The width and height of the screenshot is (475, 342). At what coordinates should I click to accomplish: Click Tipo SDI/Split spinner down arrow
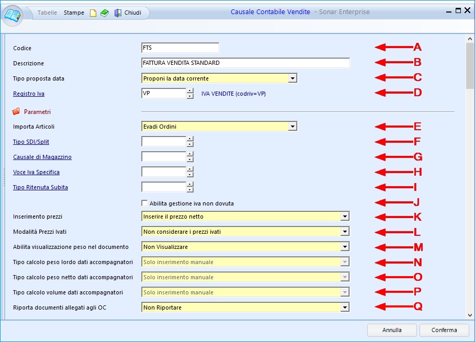[190, 144]
